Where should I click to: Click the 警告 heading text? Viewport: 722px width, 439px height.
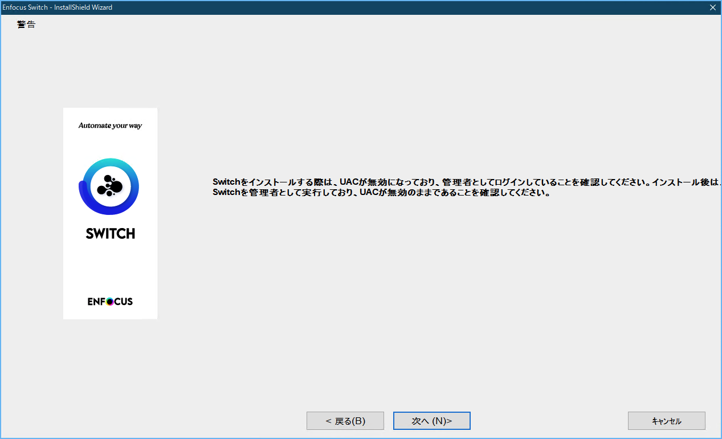coord(26,25)
